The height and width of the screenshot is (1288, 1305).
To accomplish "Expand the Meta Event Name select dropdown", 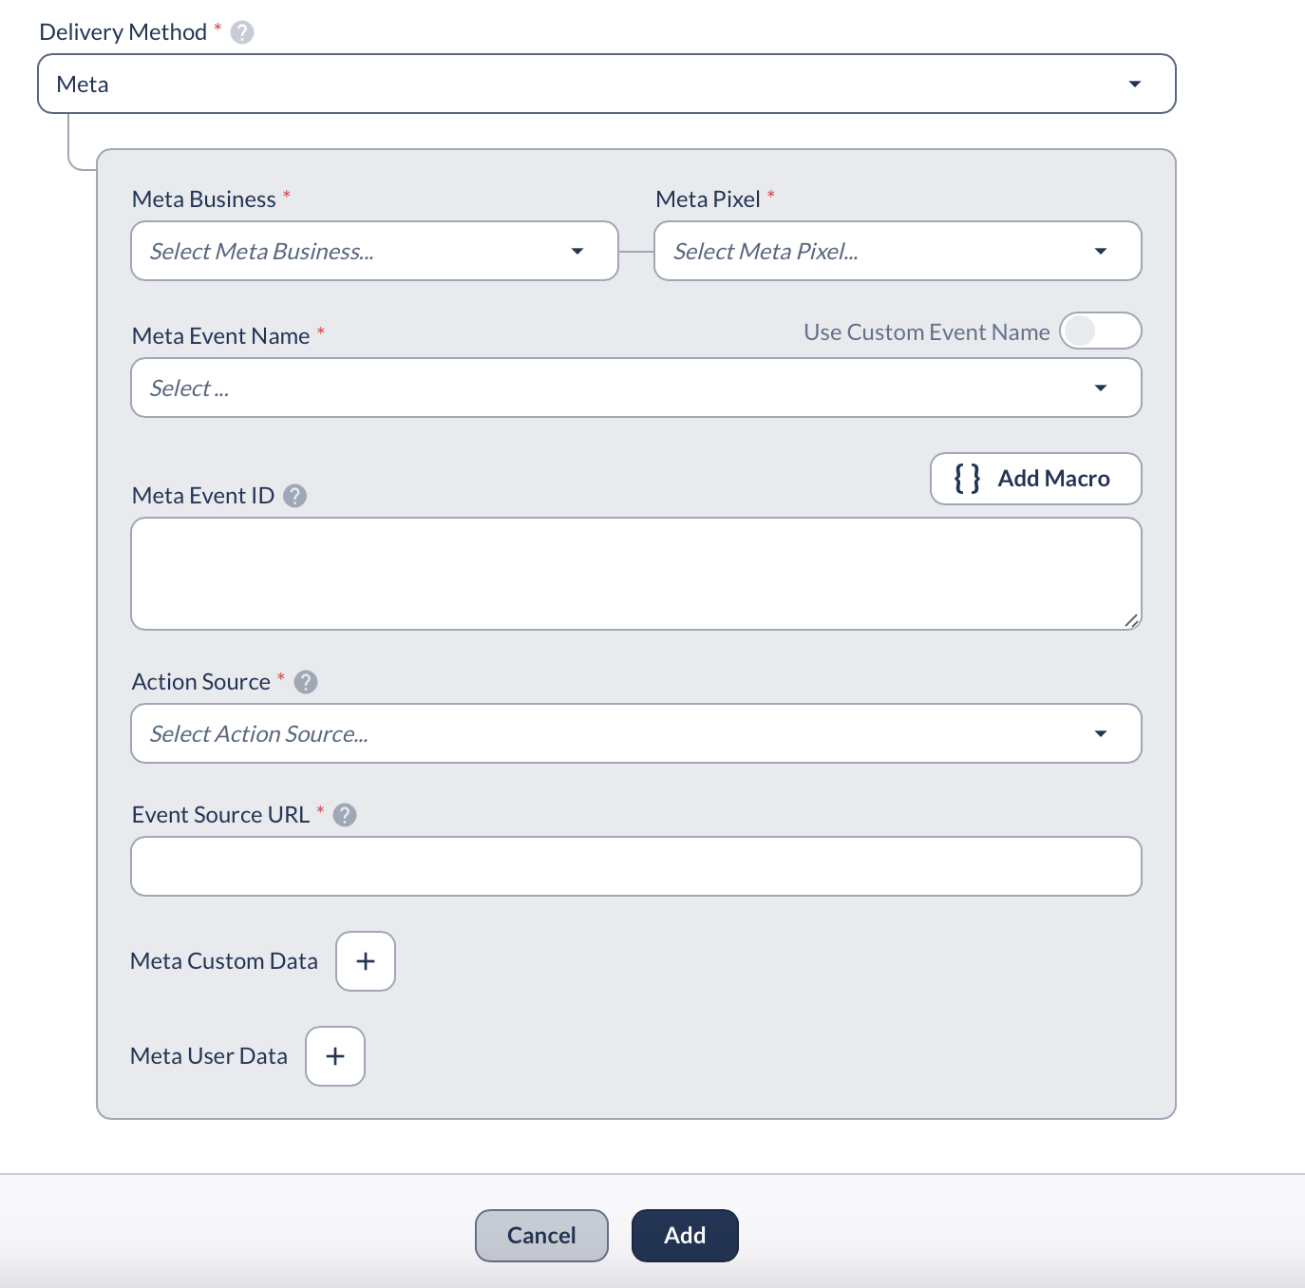I will coord(636,388).
